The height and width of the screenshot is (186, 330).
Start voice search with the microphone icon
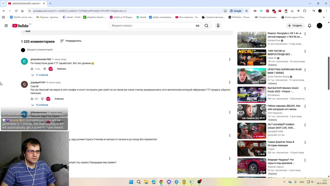(x=218, y=26)
